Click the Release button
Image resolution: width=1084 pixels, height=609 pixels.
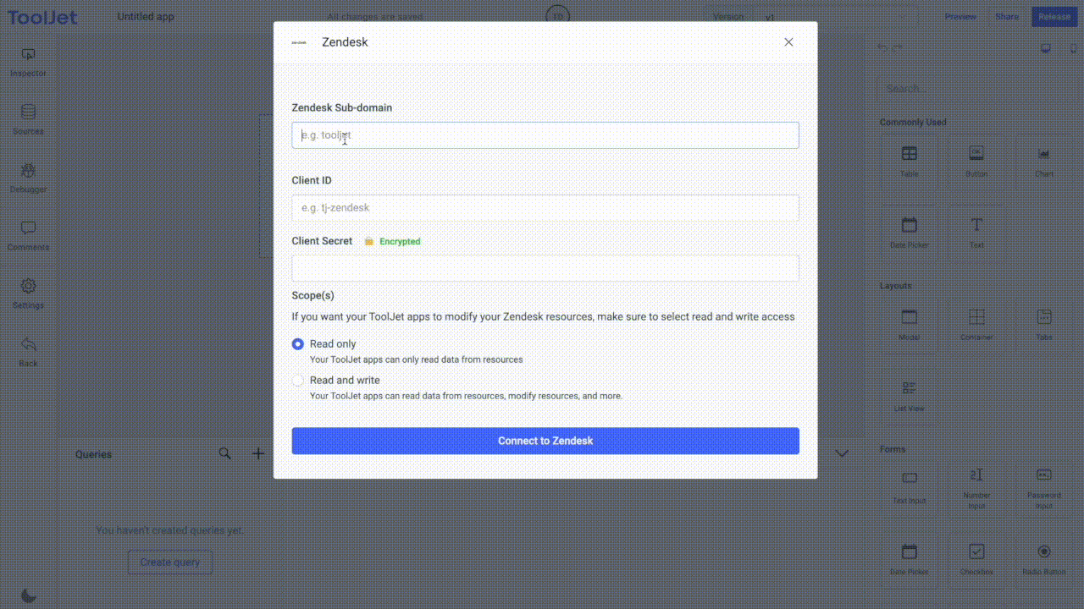1054,17
